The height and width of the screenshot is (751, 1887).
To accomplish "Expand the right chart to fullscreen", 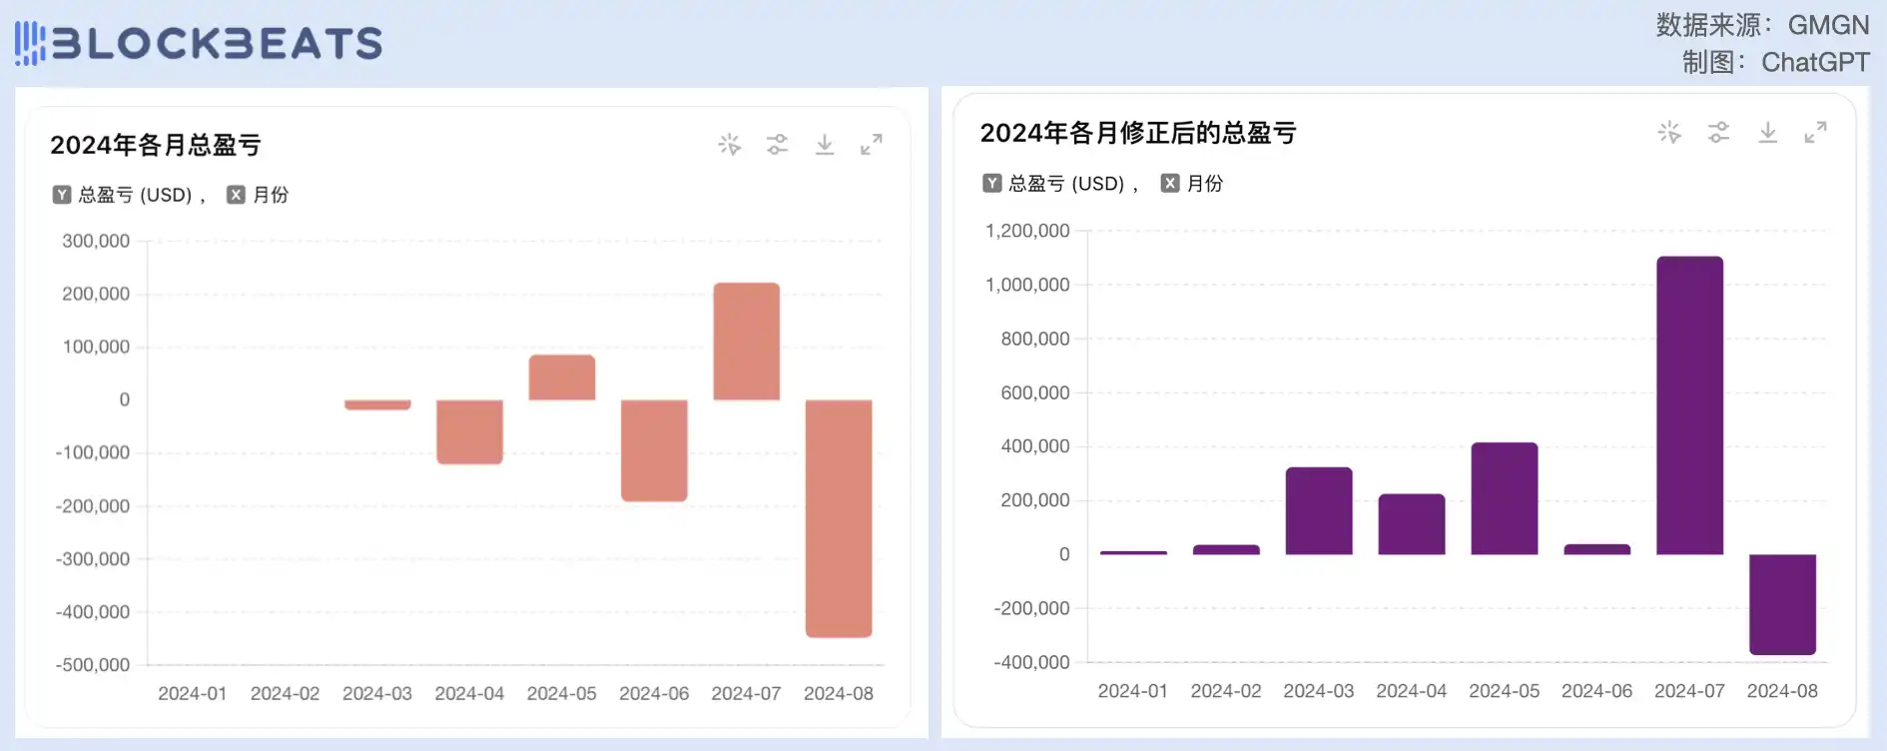I will point(1815,132).
